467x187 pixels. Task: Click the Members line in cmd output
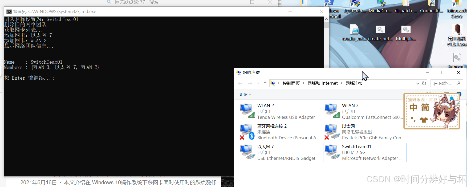coord(51,67)
